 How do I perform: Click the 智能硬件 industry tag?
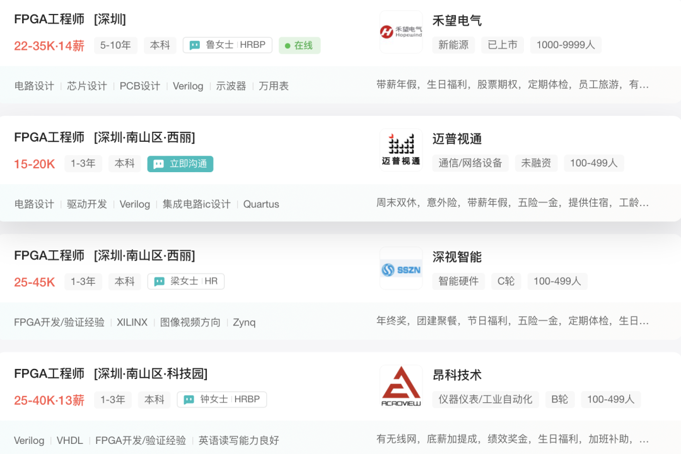click(458, 281)
